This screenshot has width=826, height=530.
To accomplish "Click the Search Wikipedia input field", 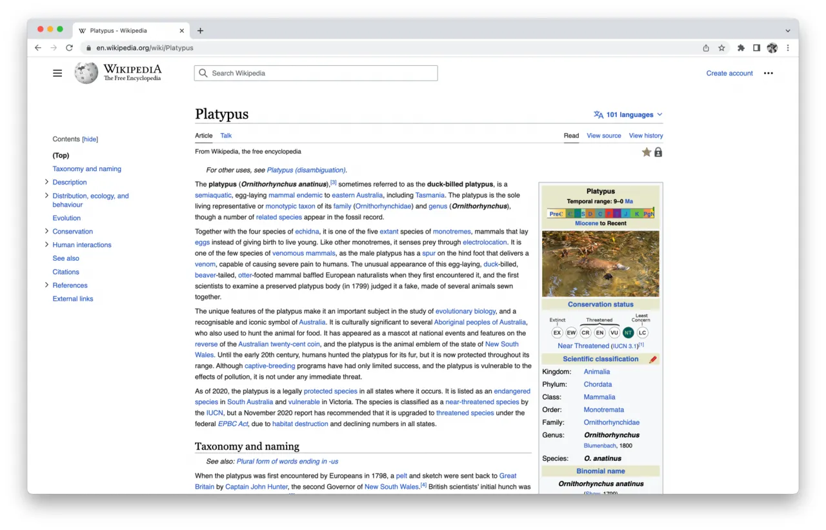I will [x=316, y=74].
